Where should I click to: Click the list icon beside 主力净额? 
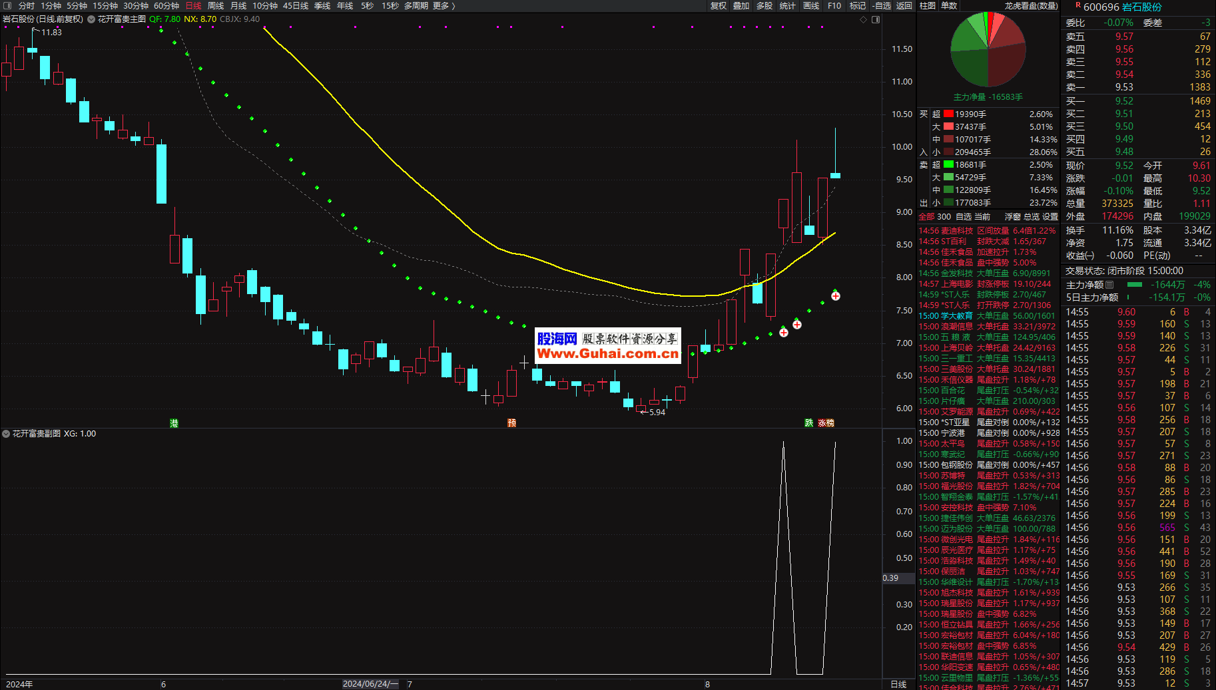tap(1109, 285)
